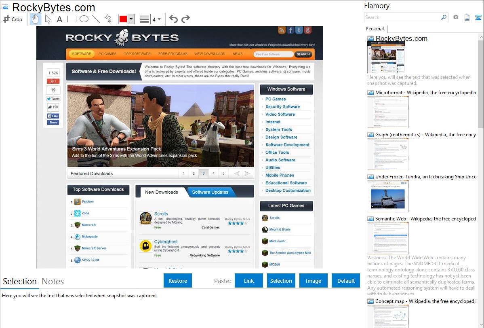Open the Personal tab
Viewport: 484px width, 328px height.
click(375, 28)
